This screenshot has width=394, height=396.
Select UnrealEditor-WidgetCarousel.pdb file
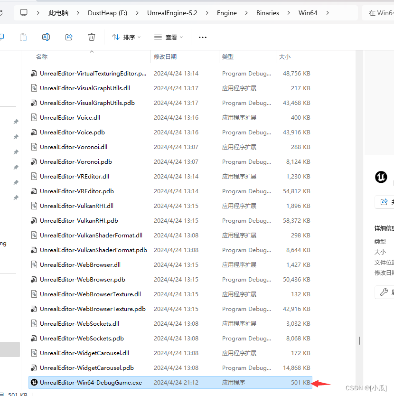point(170,368)
